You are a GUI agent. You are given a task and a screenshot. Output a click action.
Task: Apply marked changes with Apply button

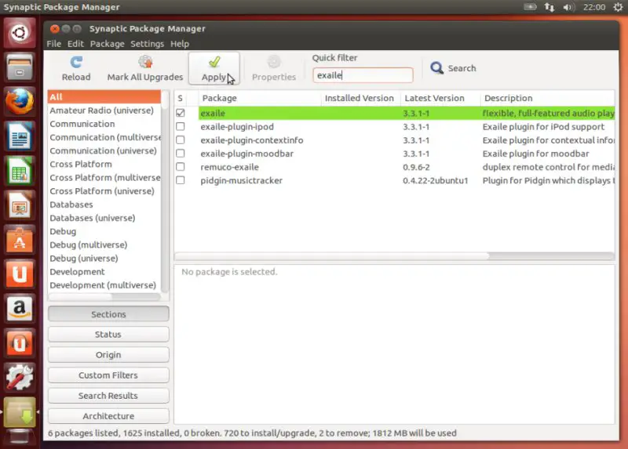[214, 68]
